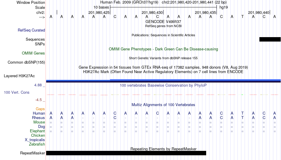Viewport: 281px width, 160px height.
Task: Click the Gaps row label
Action: 40,109
